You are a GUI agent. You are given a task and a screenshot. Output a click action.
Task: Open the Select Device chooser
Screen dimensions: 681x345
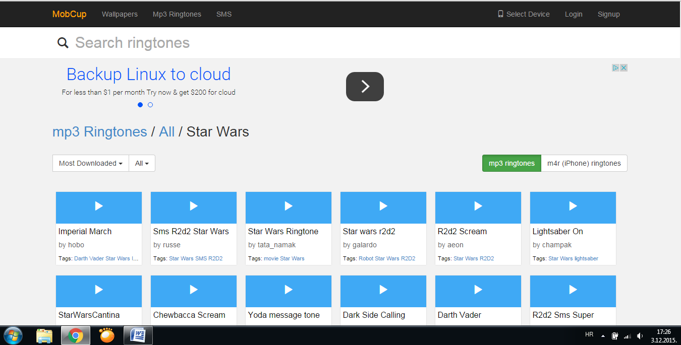[x=524, y=14]
